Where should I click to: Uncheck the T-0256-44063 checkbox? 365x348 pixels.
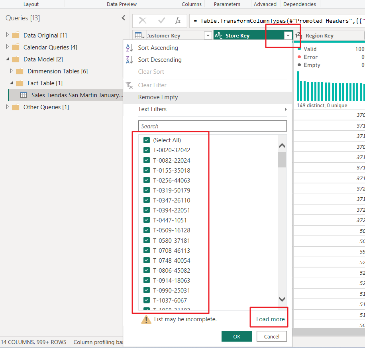[x=147, y=180]
